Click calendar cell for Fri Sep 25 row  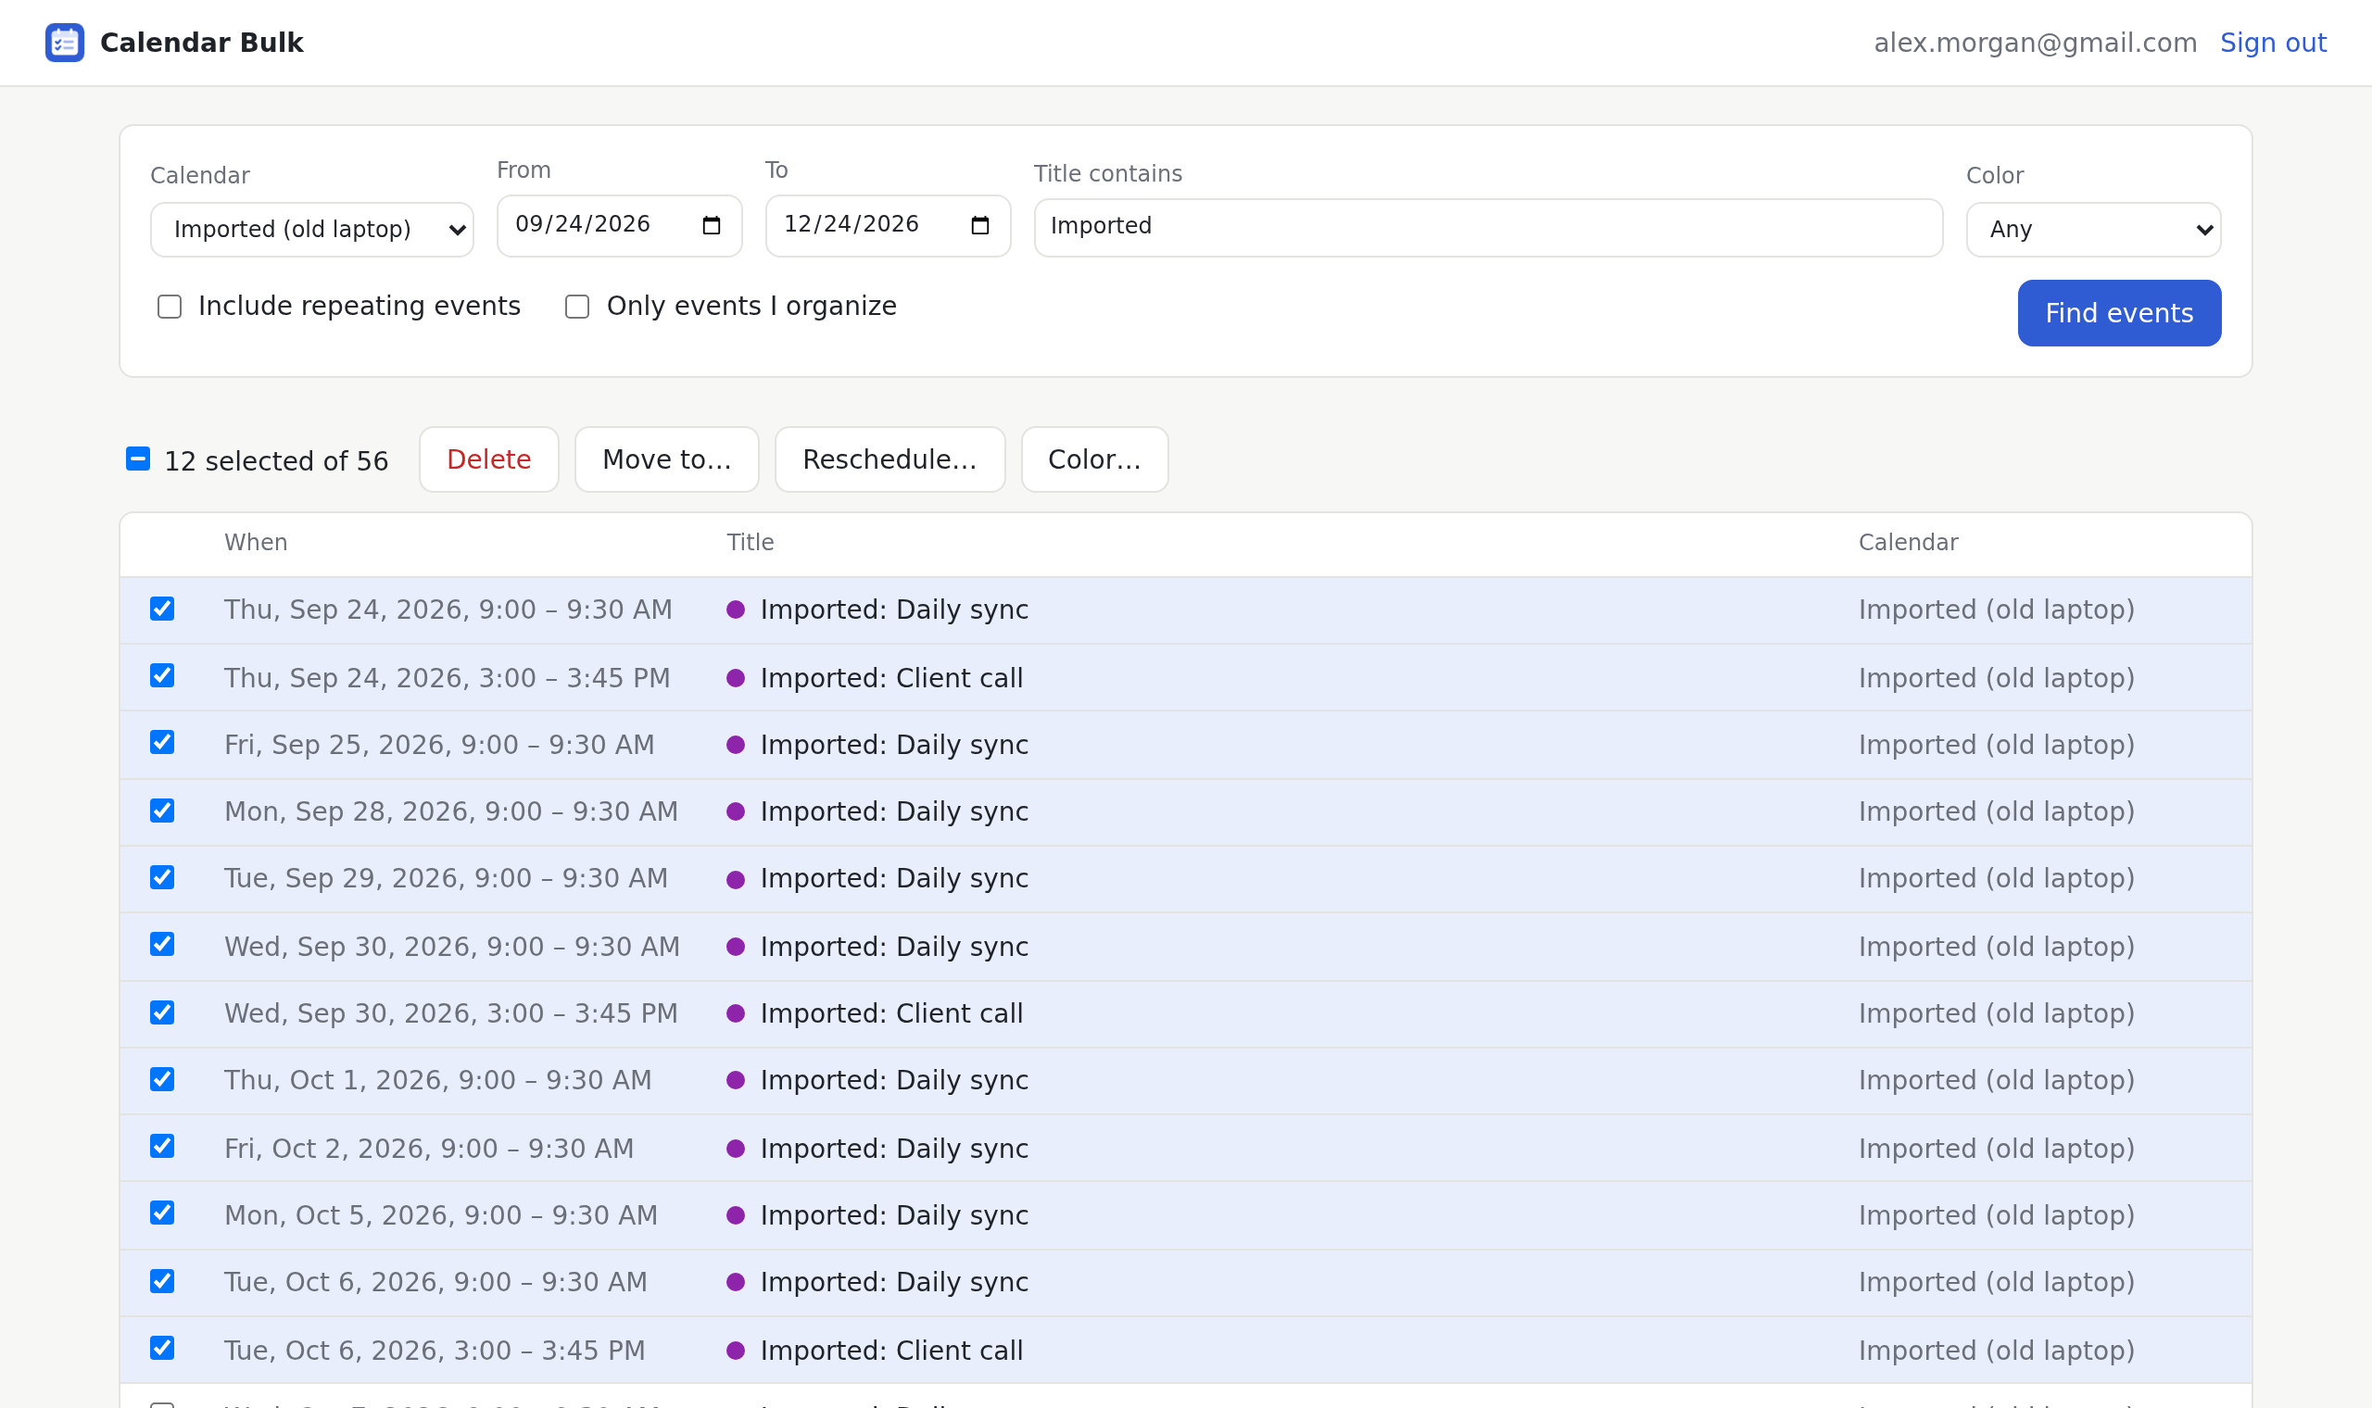point(1996,745)
